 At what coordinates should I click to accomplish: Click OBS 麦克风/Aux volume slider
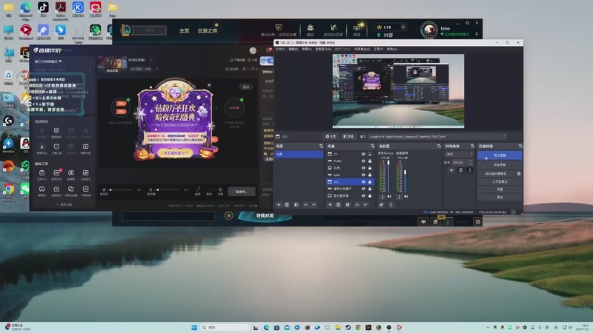tap(388, 176)
